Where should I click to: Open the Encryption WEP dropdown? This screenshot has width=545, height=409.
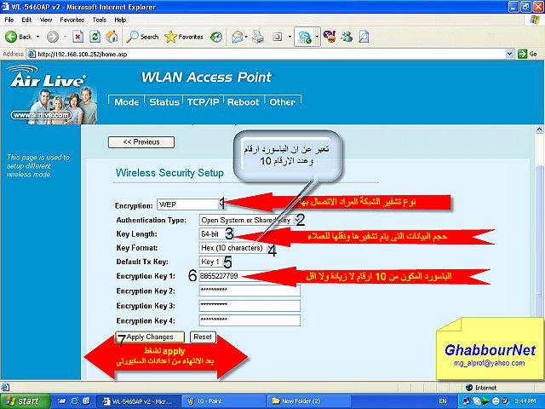pos(192,204)
